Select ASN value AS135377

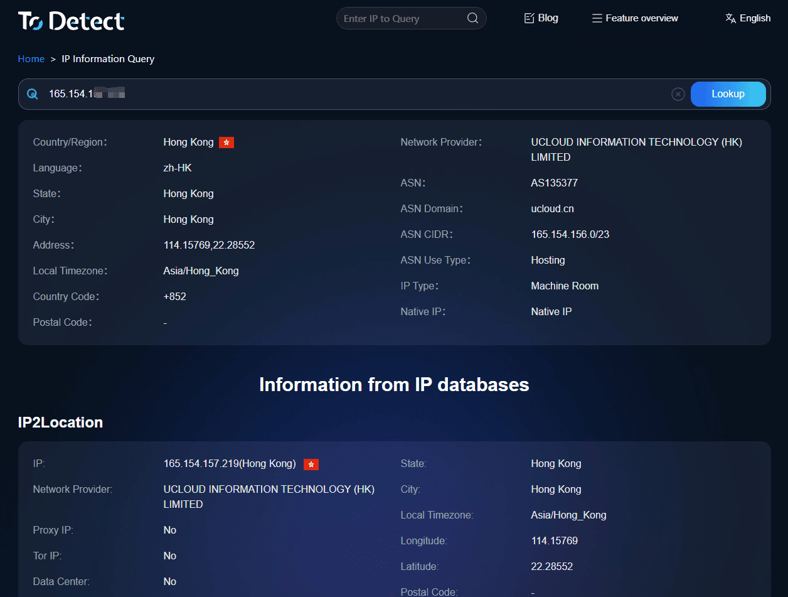555,183
